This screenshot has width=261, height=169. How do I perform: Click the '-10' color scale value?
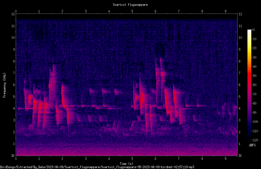[x=254, y=39]
